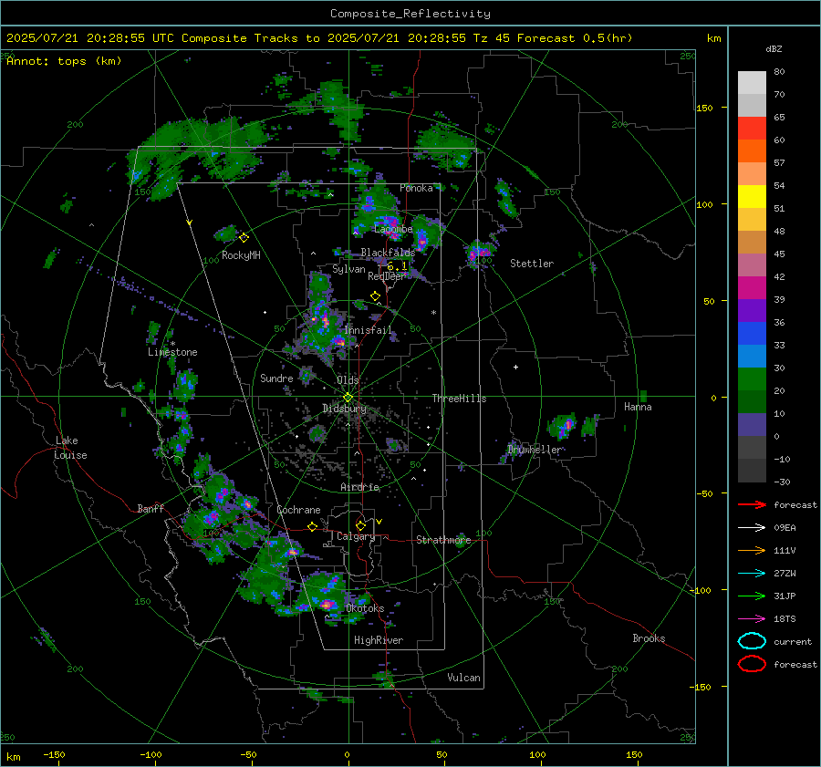Click the 6.1 storm top annotation
The width and height of the screenshot is (821, 767).
coord(397,266)
